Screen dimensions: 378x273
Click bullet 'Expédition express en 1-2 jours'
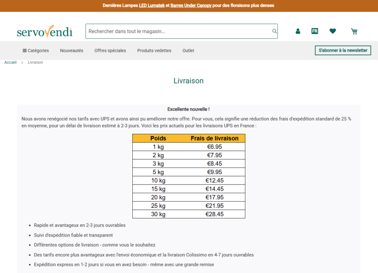(124, 265)
